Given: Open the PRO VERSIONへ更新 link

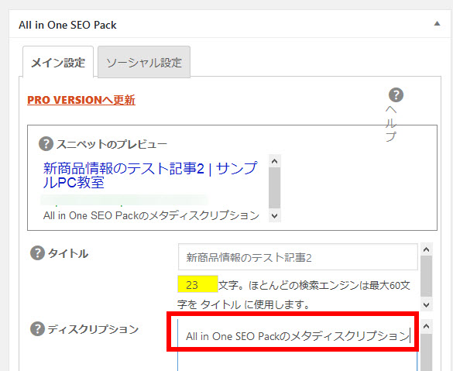Looking at the screenshot, I should 81,100.
